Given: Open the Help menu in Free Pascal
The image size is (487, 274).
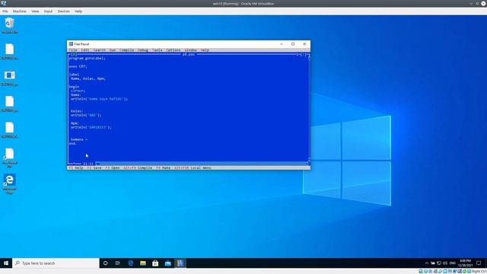Looking at the screenshot, I should (205, 50).
